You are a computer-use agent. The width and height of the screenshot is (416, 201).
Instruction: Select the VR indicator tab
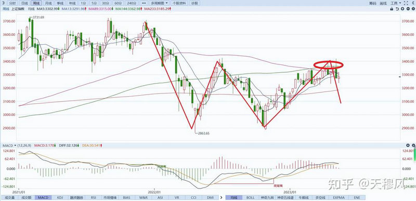tap(177, 197)
